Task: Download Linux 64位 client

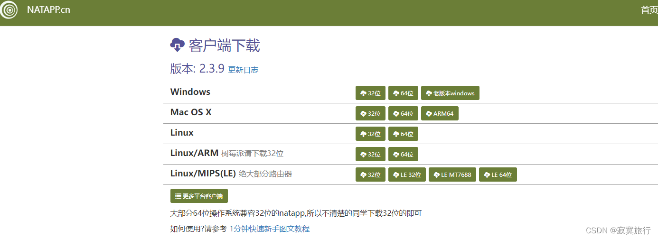Action: coord(403,134)
